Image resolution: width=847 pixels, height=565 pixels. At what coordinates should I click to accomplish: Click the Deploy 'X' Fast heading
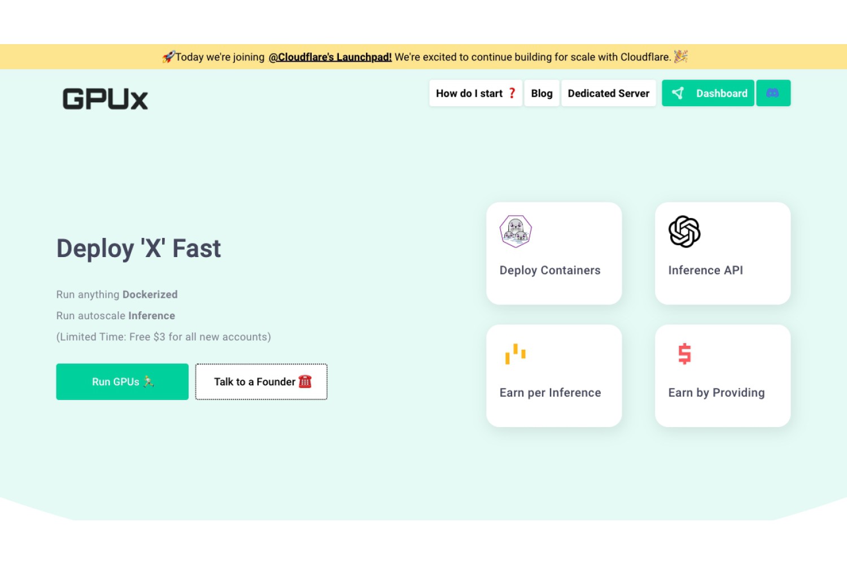tap(139, 249)
